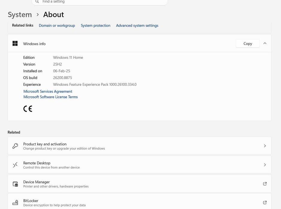Click 'Control this device from another device' text
The height and width of the screenshot is (209, 281).
[51, 167]
